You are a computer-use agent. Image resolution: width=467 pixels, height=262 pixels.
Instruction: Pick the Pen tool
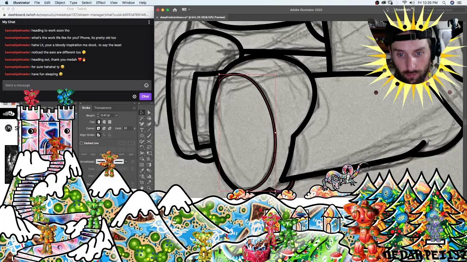pyautogui.click(x=142, y=124)
